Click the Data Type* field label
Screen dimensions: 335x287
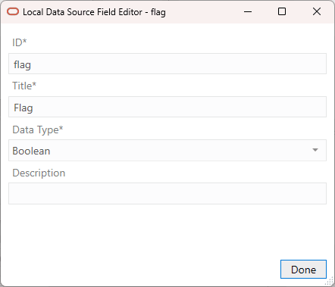[x=38, y=129]
